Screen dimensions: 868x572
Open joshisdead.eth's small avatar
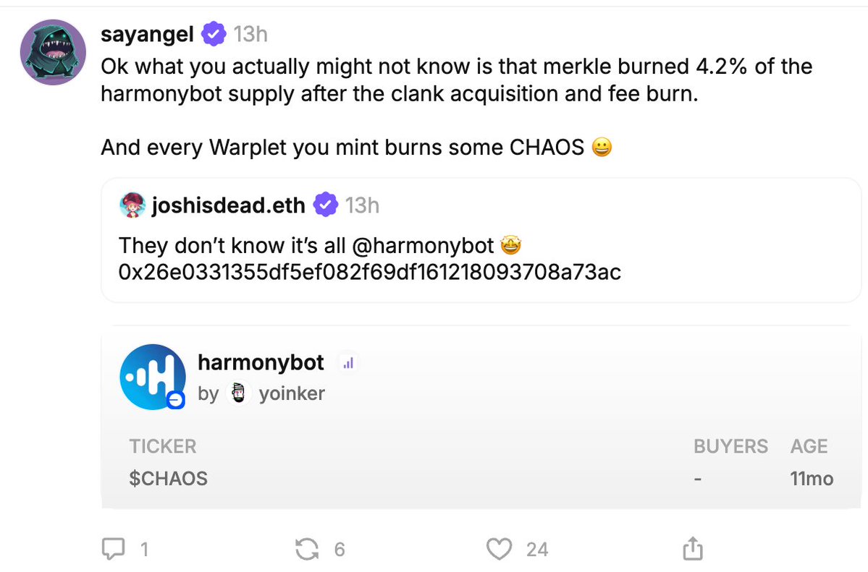[132, 205]
